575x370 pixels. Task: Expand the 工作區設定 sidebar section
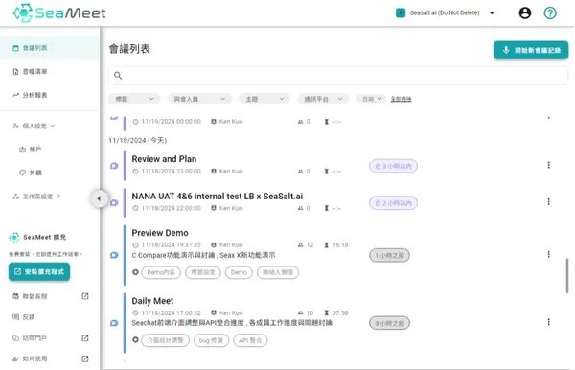pyautogui.click(x=36, y=197)
